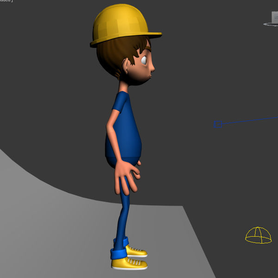The width and height of the screenshot is (278, 278).
Task: Select the character's white eyeball
Action: tap(144, 60)
